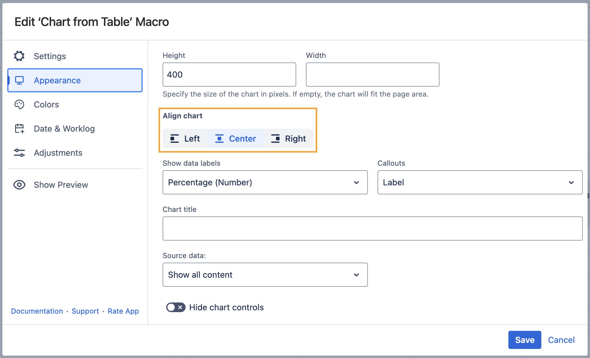
Task: Click the Colors palette icon
Action: click(x=19, y=104)
